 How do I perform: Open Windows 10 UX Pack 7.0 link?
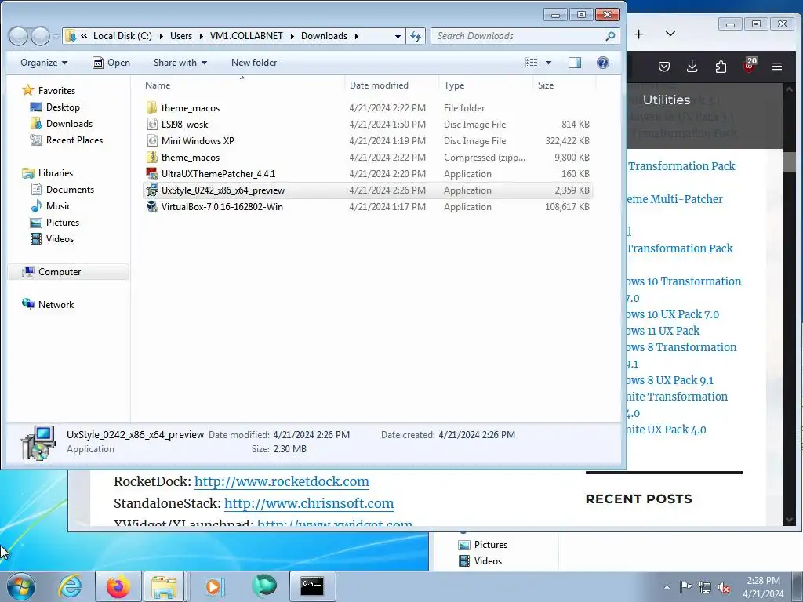pos(673,314)
